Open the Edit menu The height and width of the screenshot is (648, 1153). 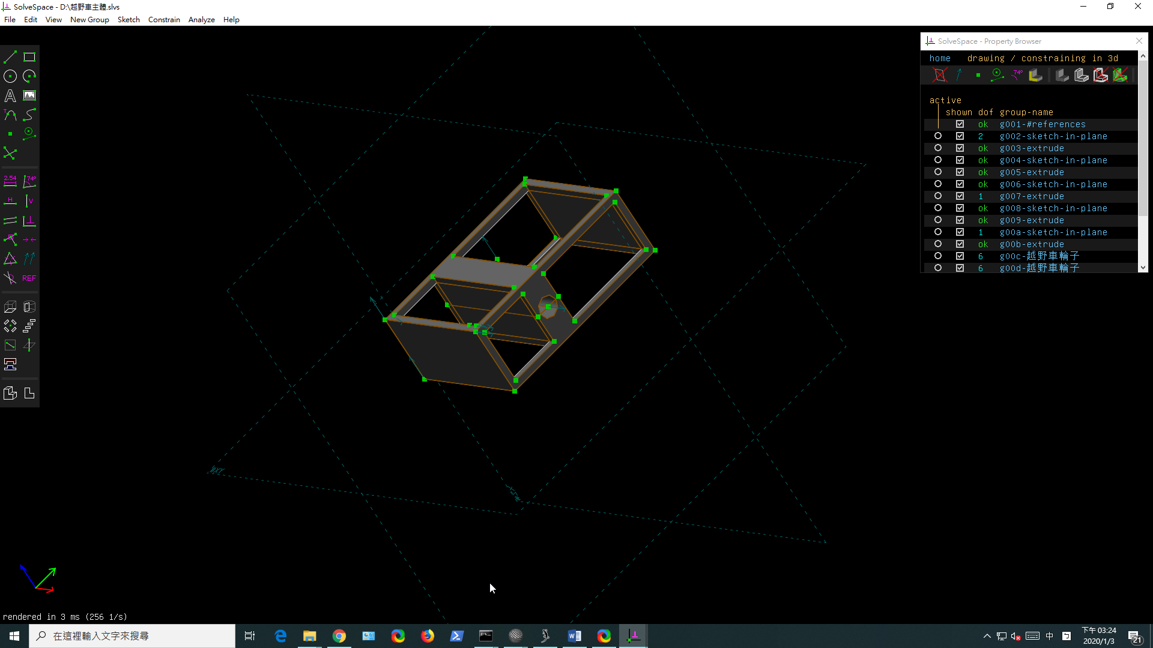[x=31, y=19]
